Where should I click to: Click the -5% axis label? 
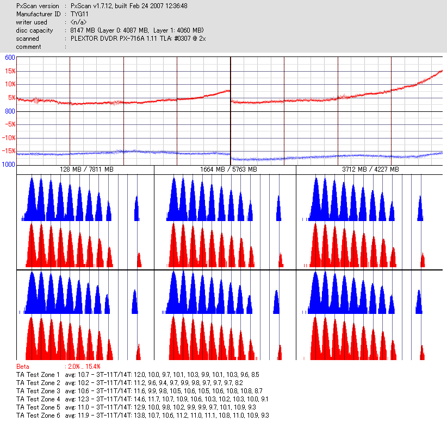click(10, 124)
